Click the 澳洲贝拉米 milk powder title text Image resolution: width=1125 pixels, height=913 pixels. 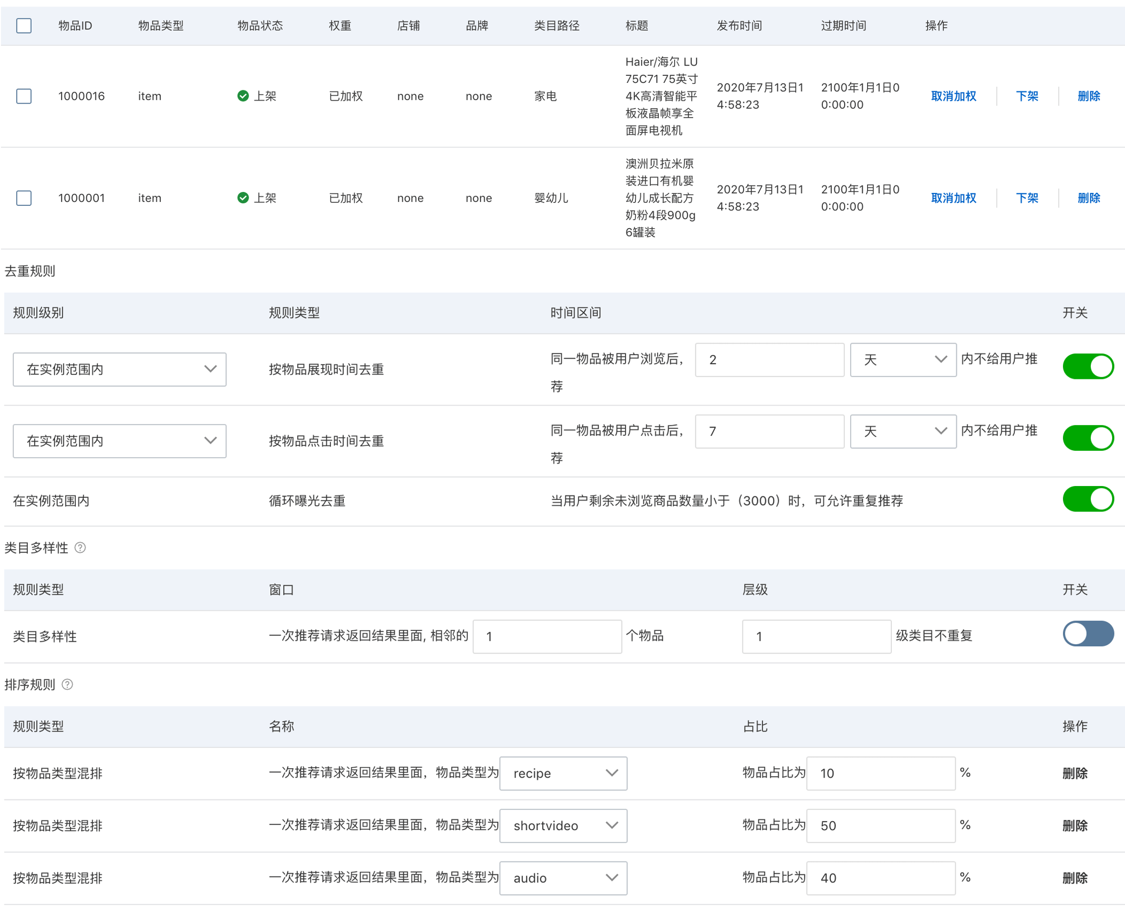(660, 198)
